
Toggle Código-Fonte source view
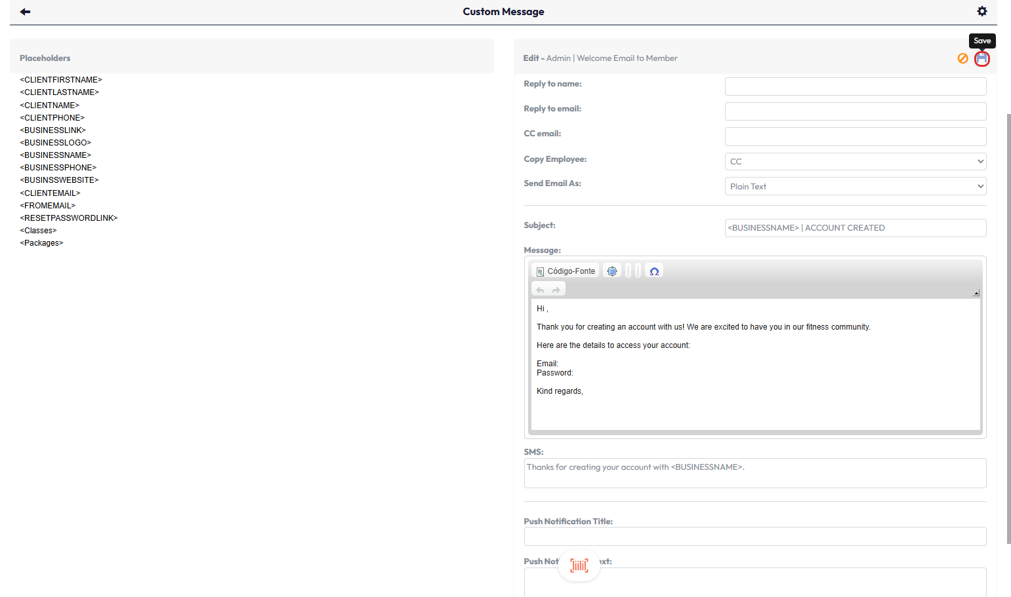pyautogui.click(x=566, y=271)
